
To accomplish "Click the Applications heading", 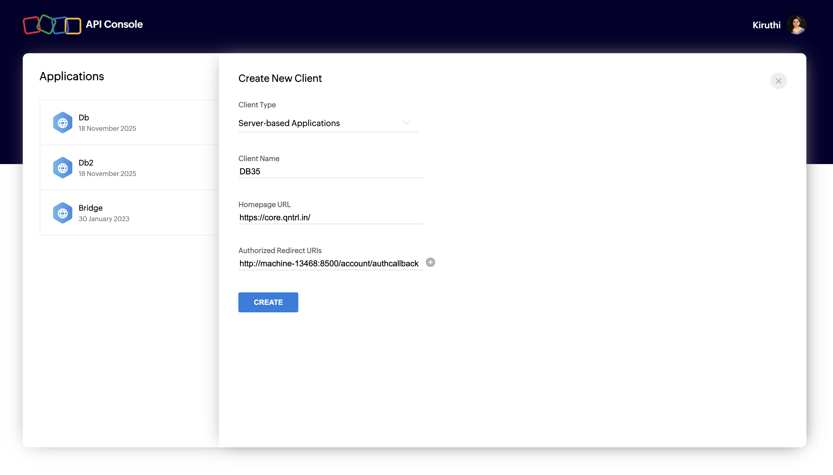I will pyautogui.click(x=72, y=76).
